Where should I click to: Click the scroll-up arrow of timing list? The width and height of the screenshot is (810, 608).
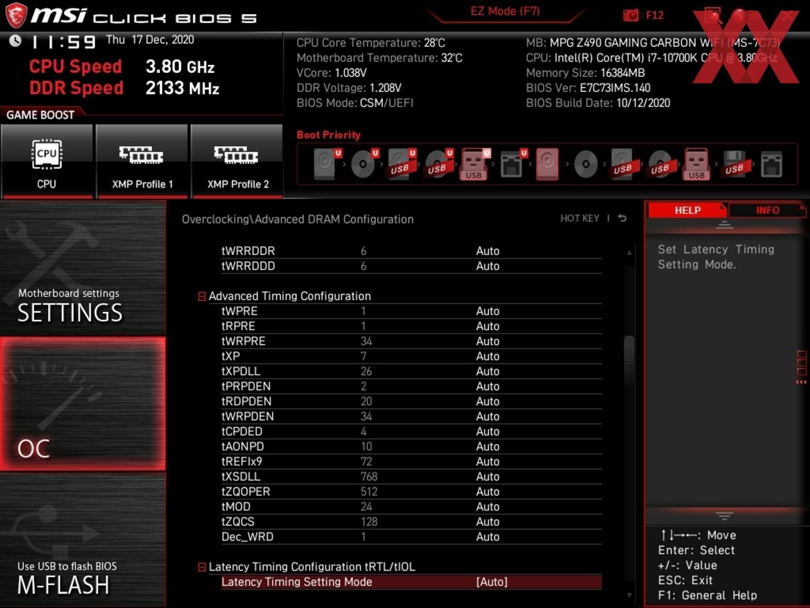click(x=629, y=253)
